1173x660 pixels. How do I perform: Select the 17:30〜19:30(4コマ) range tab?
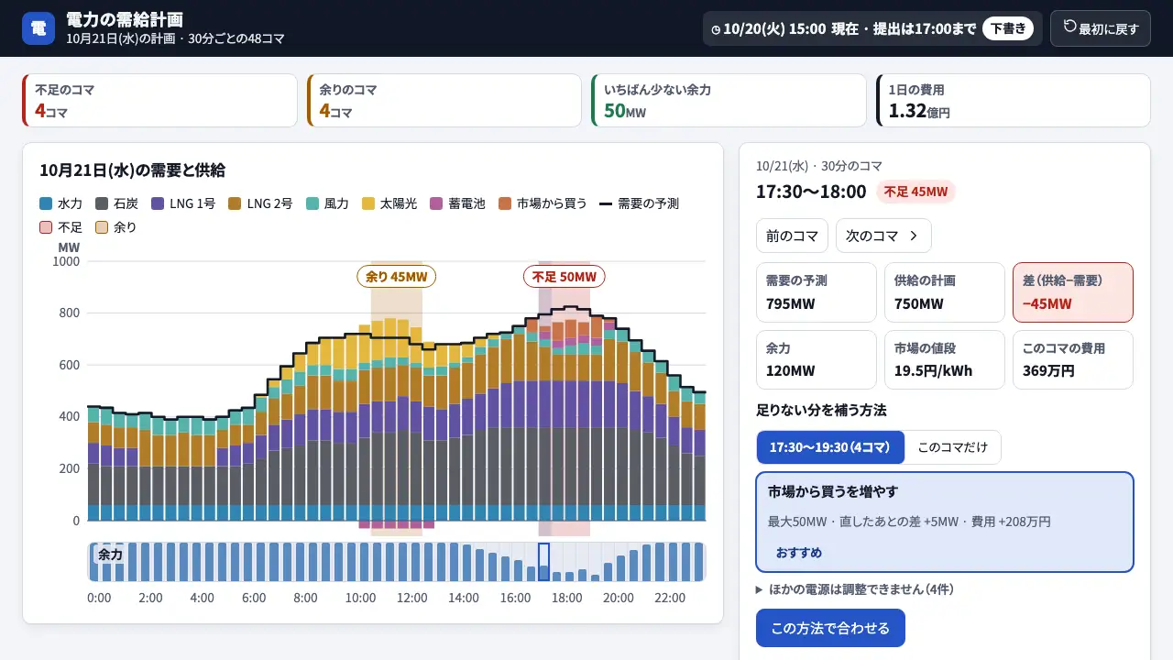[x=830, y=447]
